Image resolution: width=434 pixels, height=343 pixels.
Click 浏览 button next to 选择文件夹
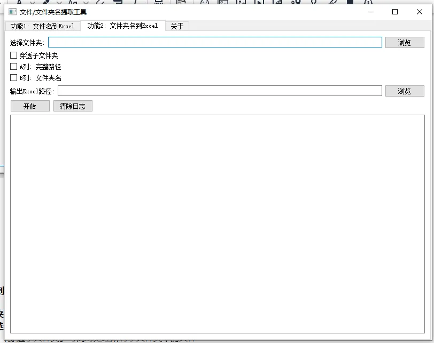point(405,43)
